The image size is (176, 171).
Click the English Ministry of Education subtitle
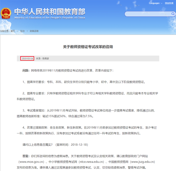click(50, 18)
